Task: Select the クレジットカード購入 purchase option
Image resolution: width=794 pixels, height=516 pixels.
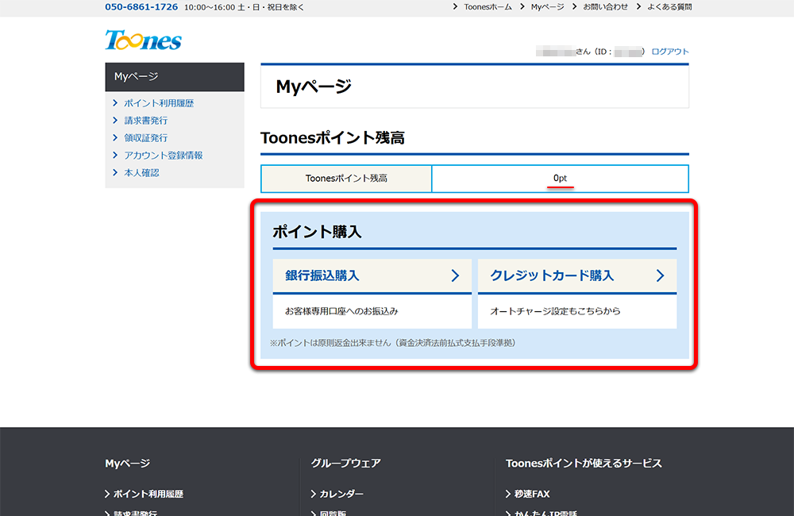Action: point(553,275)
